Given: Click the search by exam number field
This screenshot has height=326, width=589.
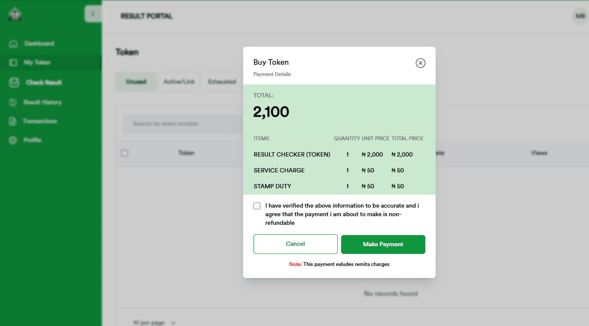Looking at the screenshot, I should pos(180,124).
